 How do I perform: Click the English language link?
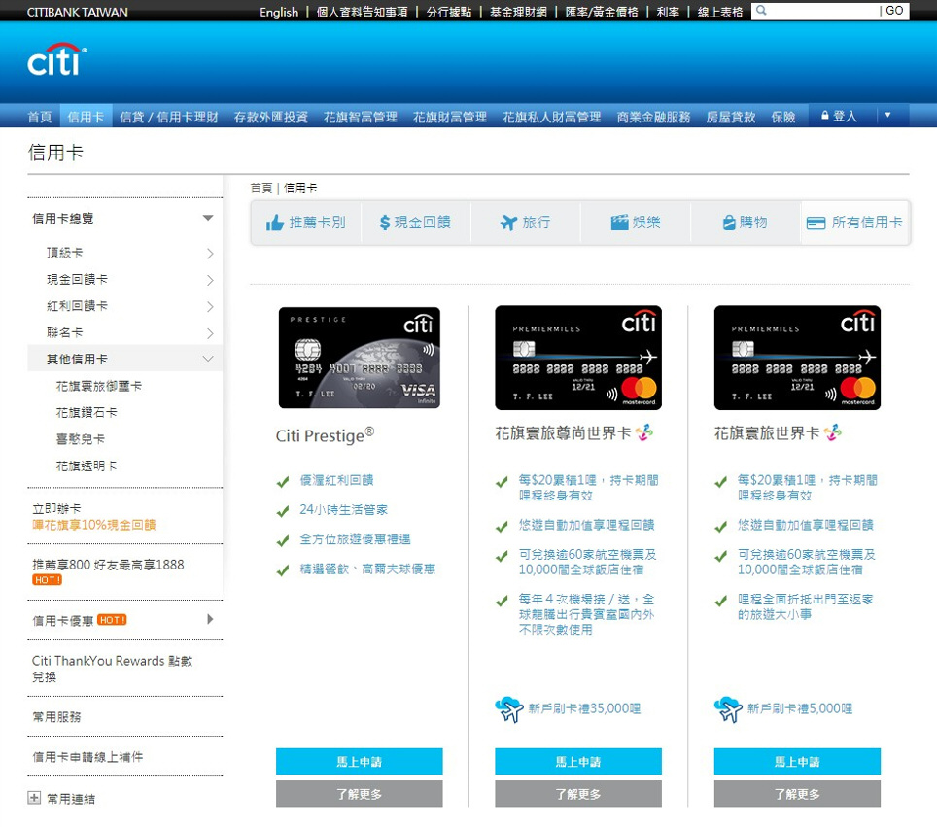[x=278, y=12]
